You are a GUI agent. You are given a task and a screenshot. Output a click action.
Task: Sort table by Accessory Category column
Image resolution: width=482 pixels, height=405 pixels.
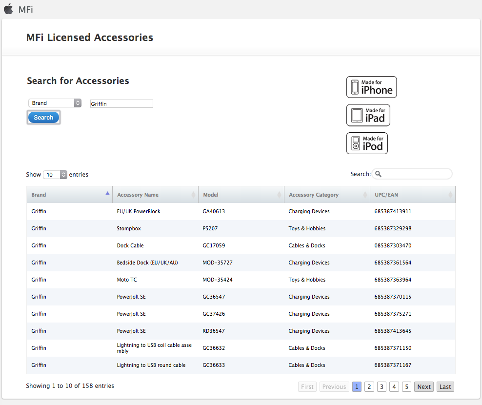pyautogui.click(x=327, y=195)
